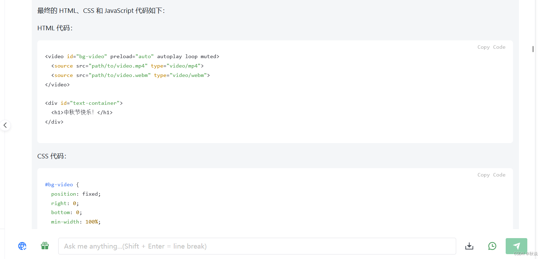Copy Code for the HTML block
This screenshot has height=259, width=543.
point(491,47)
